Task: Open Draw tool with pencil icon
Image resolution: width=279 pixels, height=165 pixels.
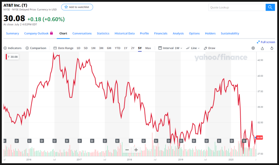Action: [x=210, y=48]
